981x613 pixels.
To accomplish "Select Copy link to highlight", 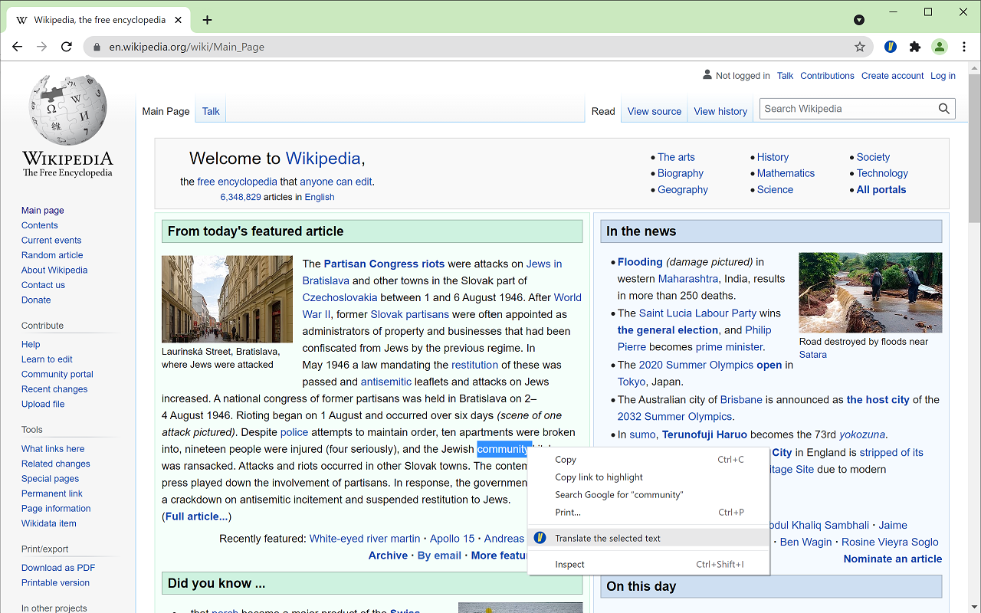I will pos(648,477).
